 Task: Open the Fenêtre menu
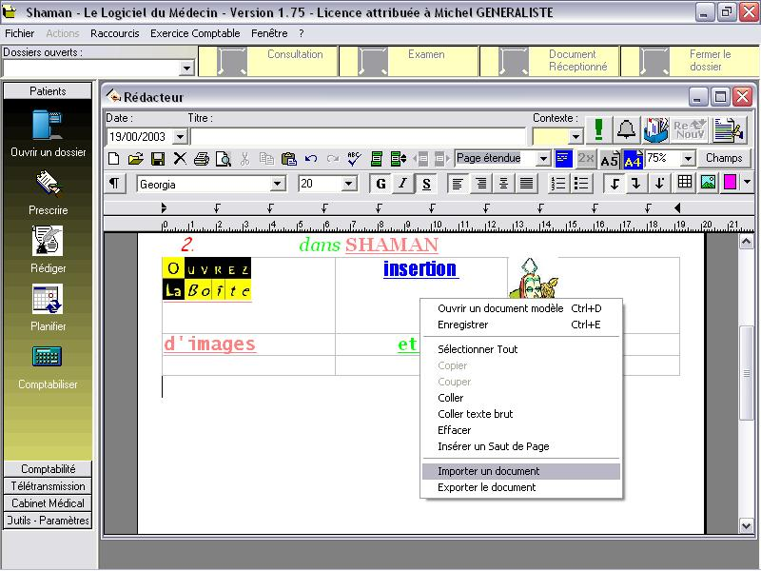tap(269, 33)
